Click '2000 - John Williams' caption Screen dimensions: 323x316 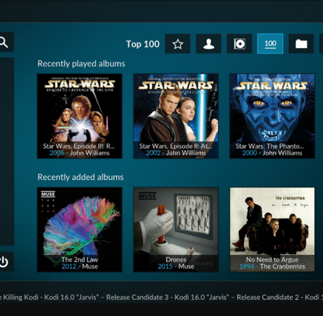click(272, 153)
